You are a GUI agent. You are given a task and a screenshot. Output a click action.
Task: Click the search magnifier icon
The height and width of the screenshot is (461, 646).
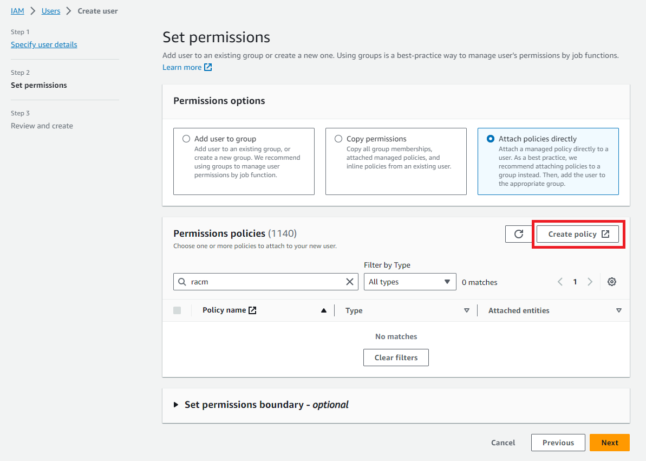click(x=182, y=282)
